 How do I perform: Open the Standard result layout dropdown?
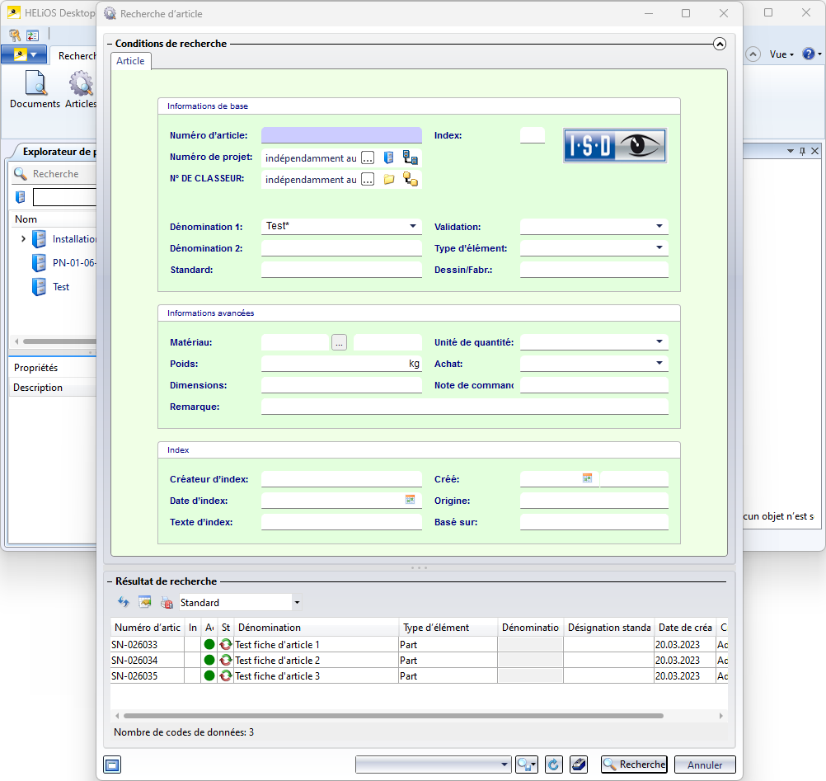(x=297, y=603)
